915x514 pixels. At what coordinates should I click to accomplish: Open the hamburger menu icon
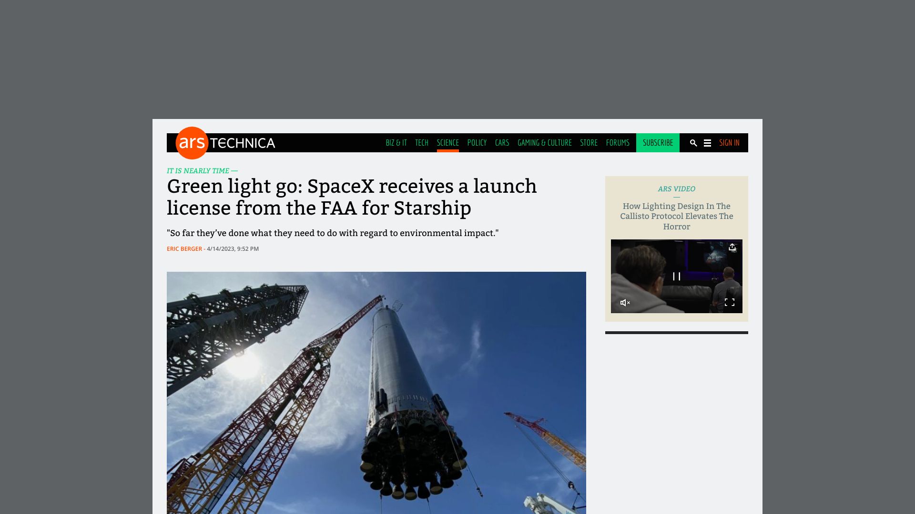click(707, 143)
